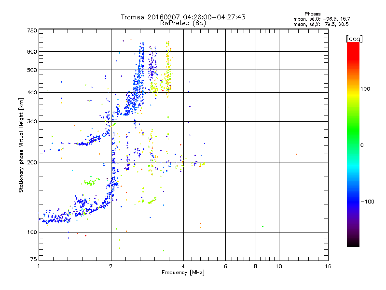Click the x-axis tick label '16'

click(328, 266)
